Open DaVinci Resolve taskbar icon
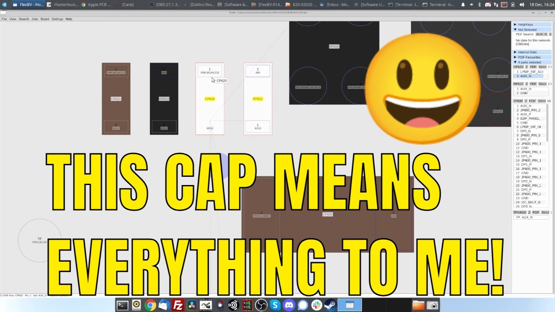The height and width of the screenshot is (312, 555). [192, 305]
